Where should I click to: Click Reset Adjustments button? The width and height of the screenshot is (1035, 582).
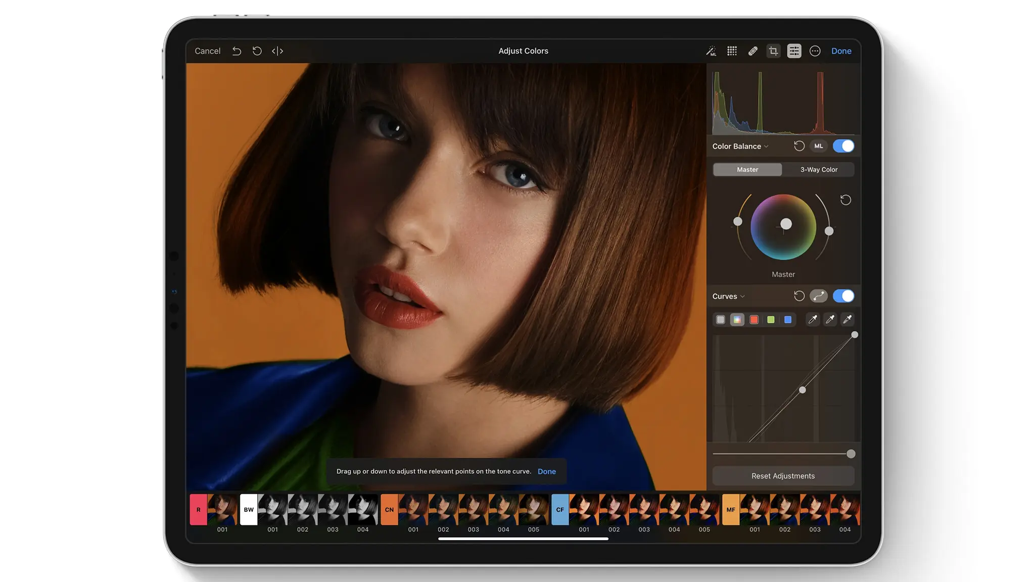(783, 476)
